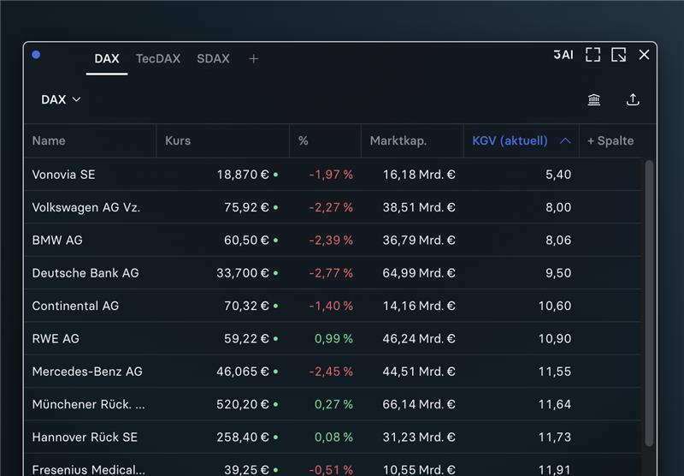Click Continental price 70,32 €
Image resolution: width=684 pixels, height=476 pixels.
click(246, 306)
